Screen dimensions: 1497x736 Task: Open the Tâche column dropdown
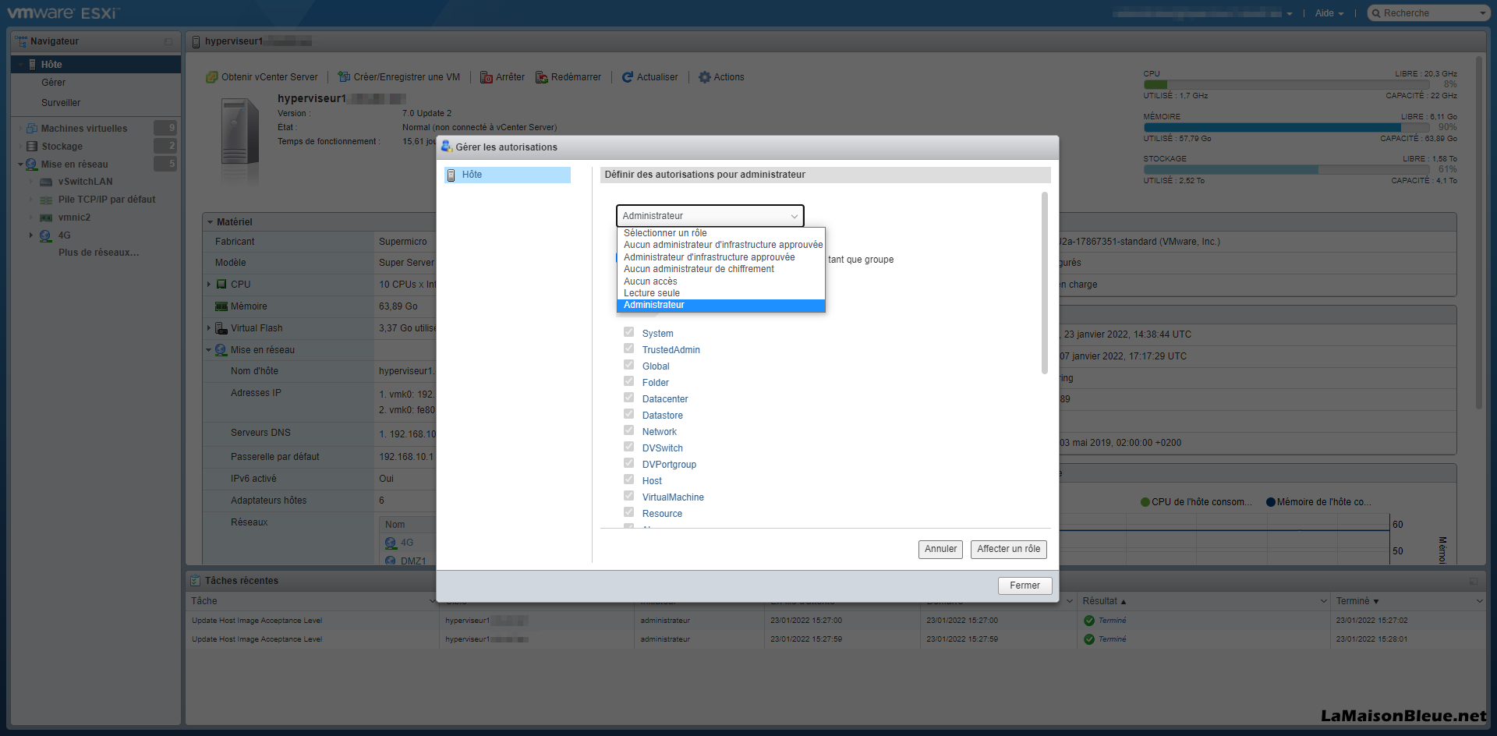pyautogui.click(x=433, y=601)
